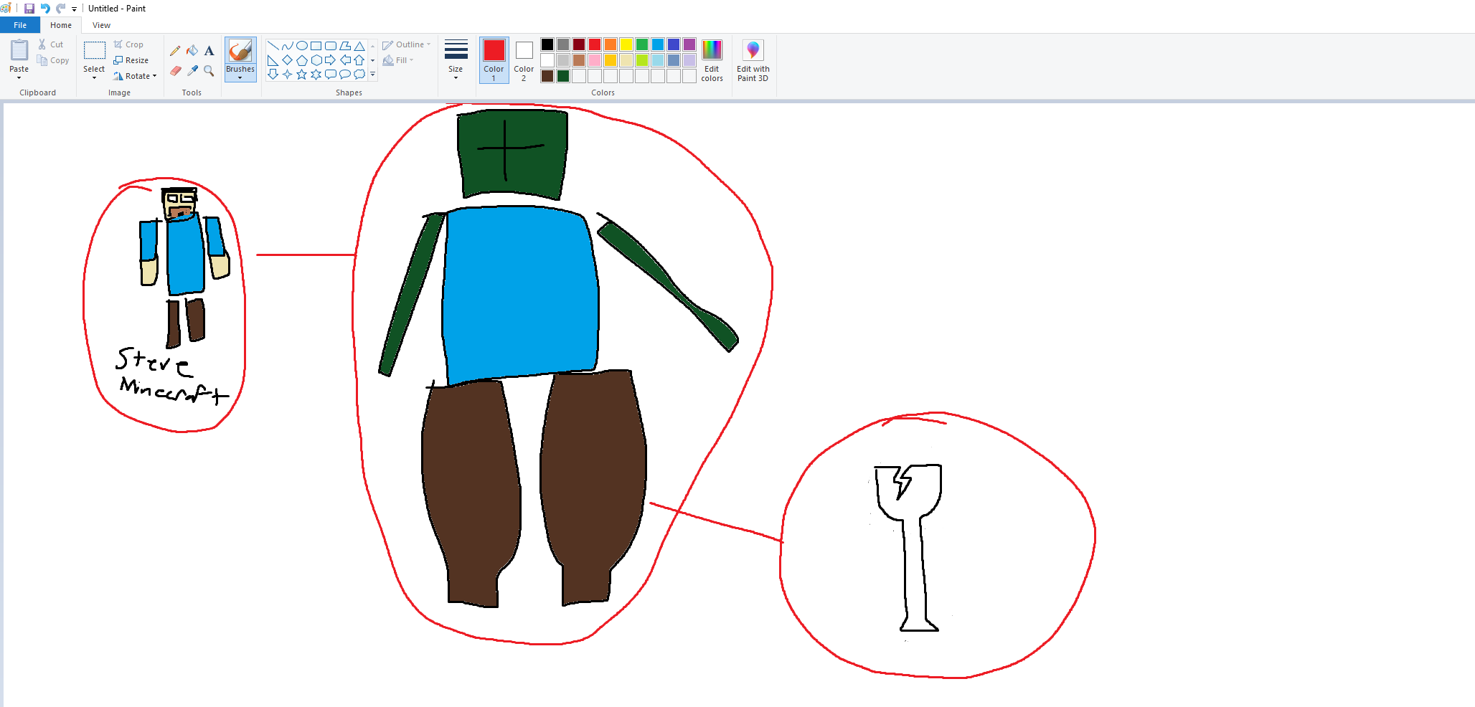Switch to the View tab
Screen dimensions: 1475x707
pyautogui.click(x=101, y=25)
